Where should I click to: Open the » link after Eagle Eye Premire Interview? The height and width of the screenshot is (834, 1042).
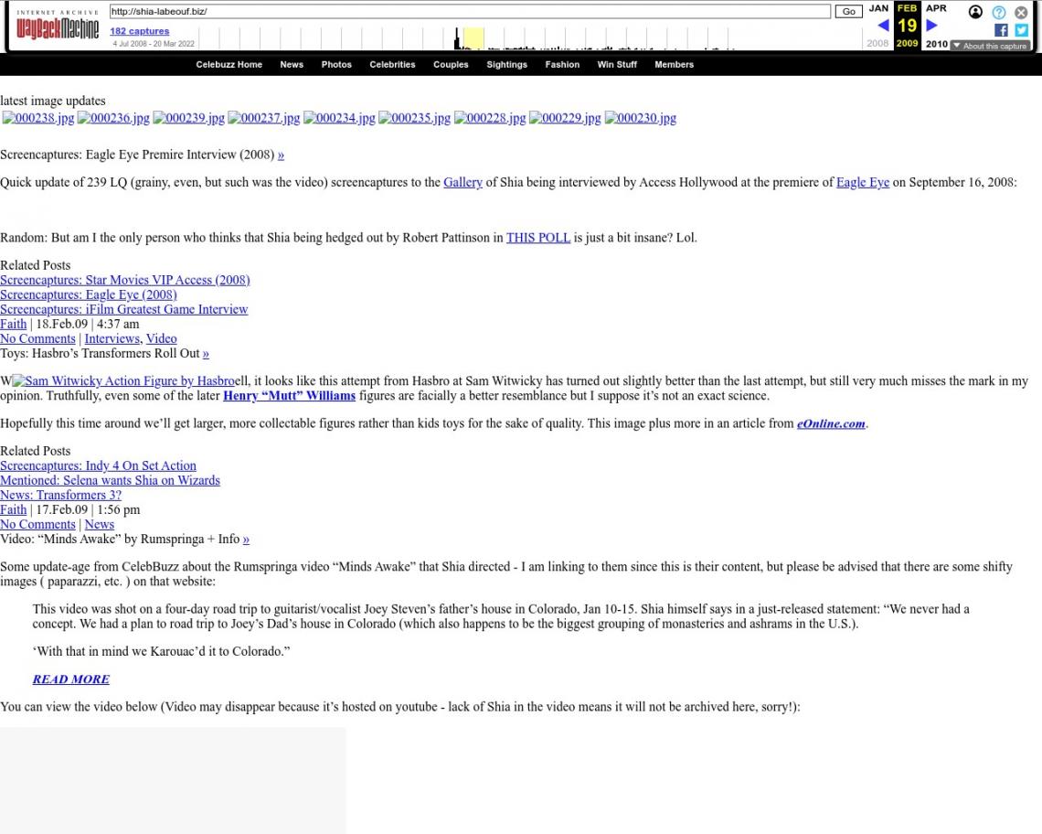coord(282,155)
